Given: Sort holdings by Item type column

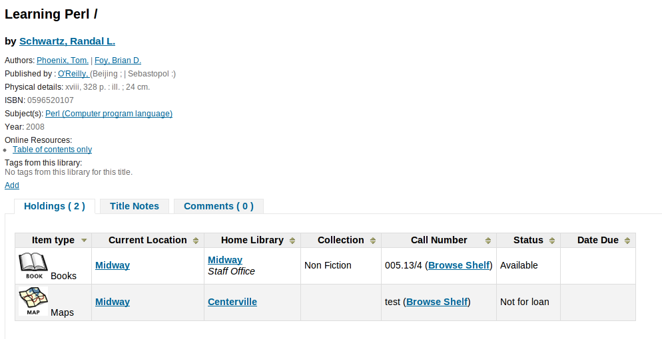Looking at the screenshot, I should [84, 241].
